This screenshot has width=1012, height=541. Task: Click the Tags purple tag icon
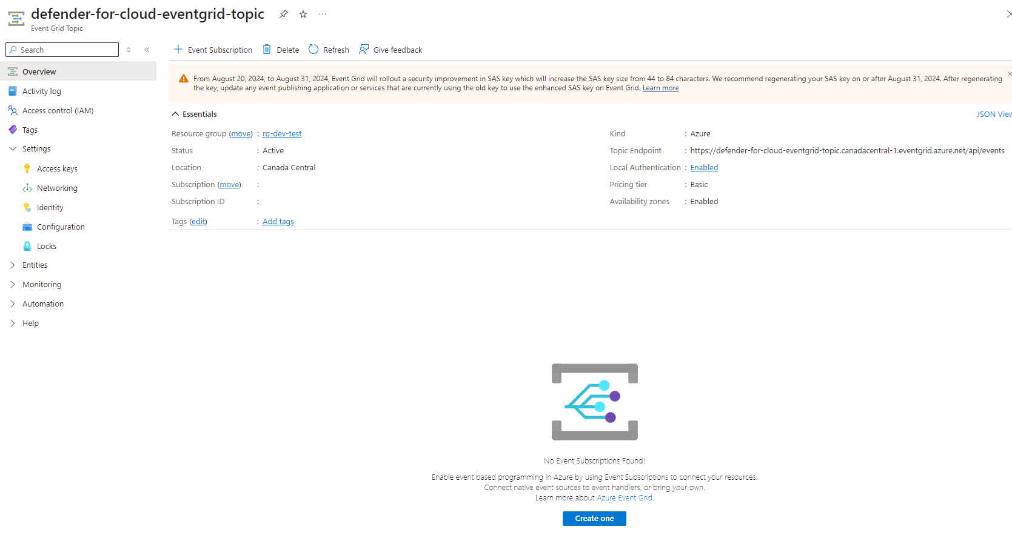pos(13,130)
